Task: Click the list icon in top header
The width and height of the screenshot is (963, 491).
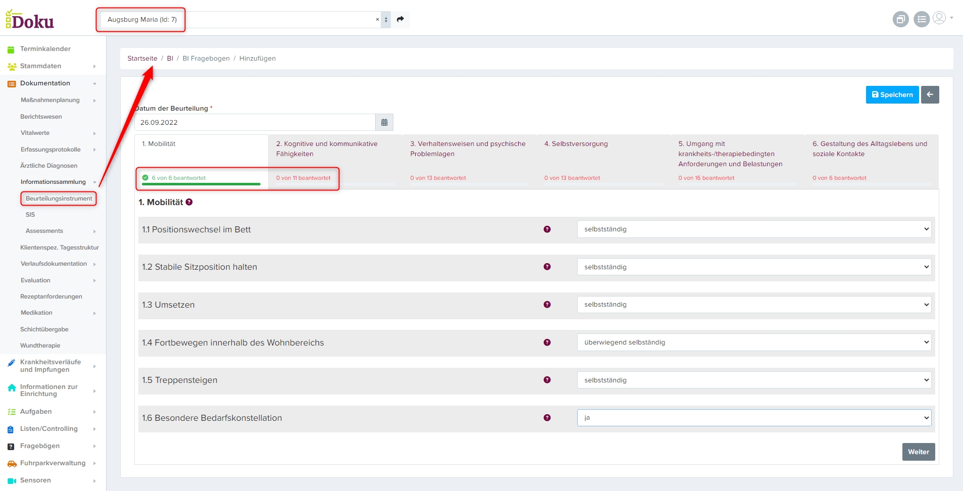Action: coord(922,19)
